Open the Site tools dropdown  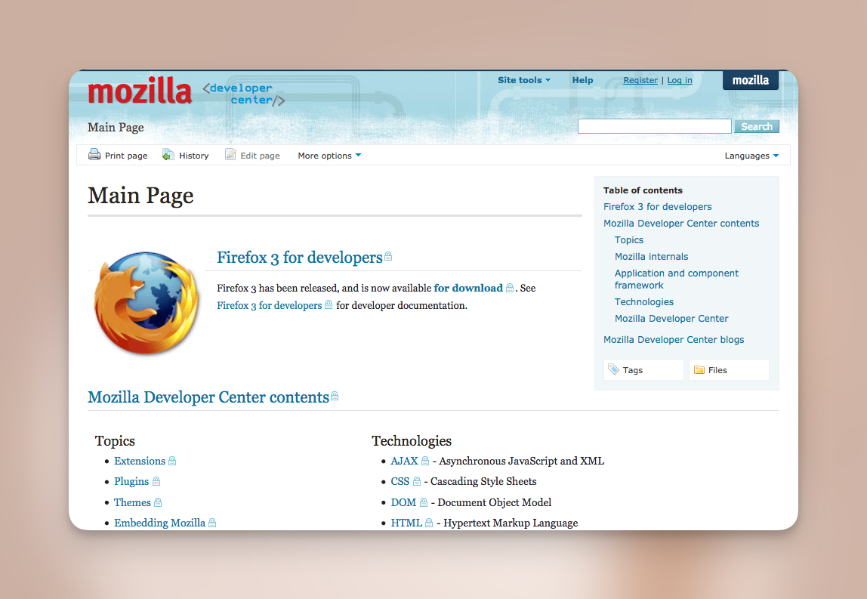tap(523, 80)
